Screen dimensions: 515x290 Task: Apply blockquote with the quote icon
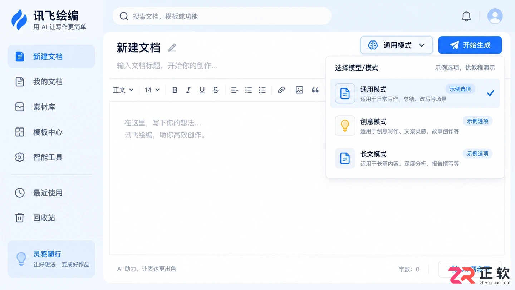315,90
